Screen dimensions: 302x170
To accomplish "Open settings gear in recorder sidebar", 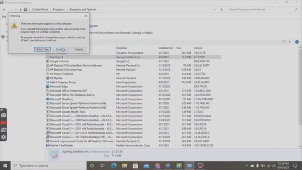I will tap(3, 137).
